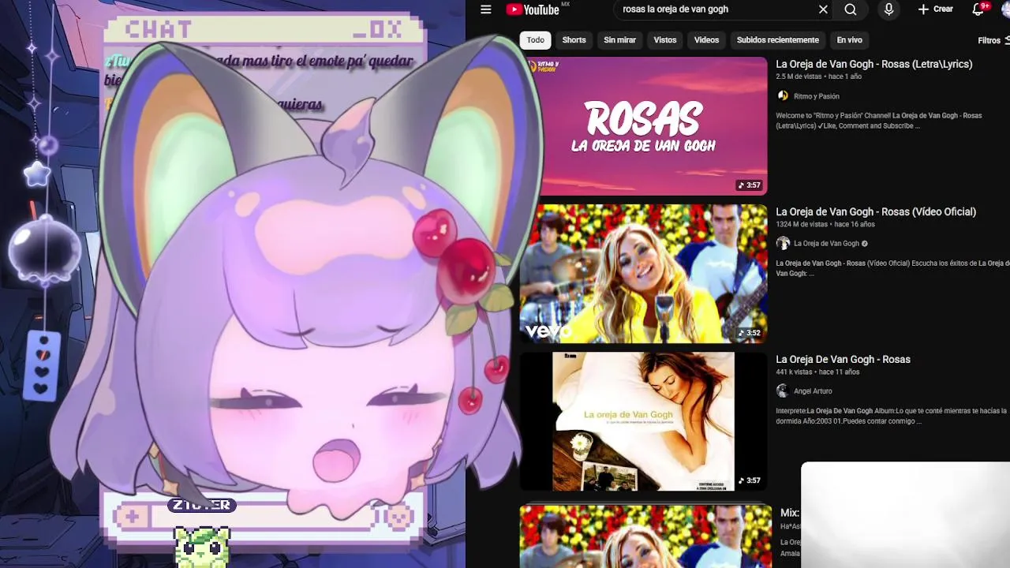
Task: Select the Subidos recientemente chip
Action: tap(778, 40)
